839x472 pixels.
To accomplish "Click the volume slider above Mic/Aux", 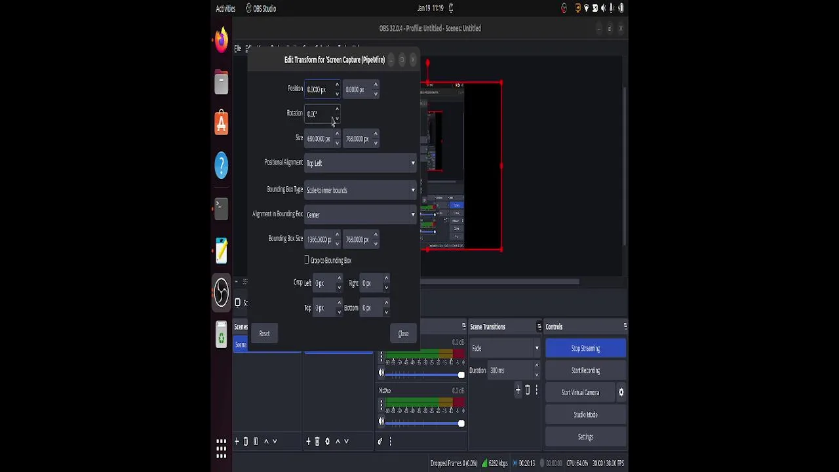I will pyautogui.click(x=425, y=375).
